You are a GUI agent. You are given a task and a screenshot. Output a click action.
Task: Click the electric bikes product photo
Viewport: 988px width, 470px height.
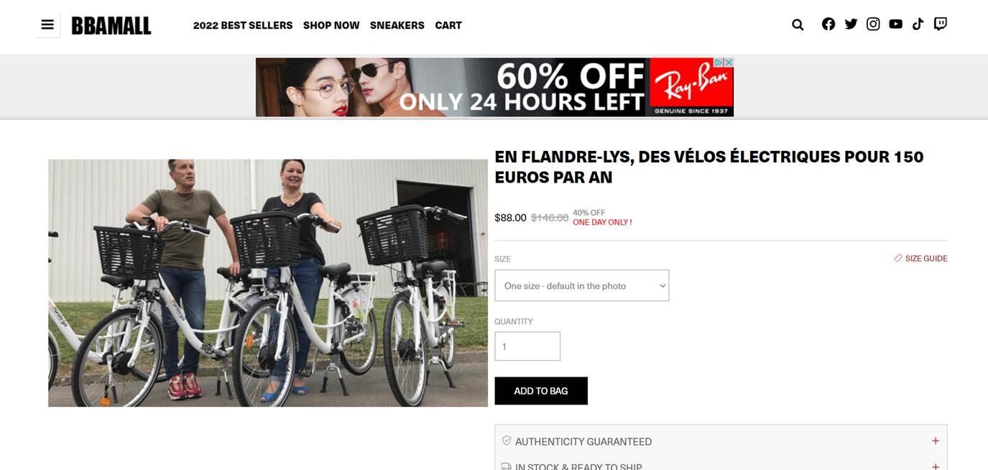[268, 283]
